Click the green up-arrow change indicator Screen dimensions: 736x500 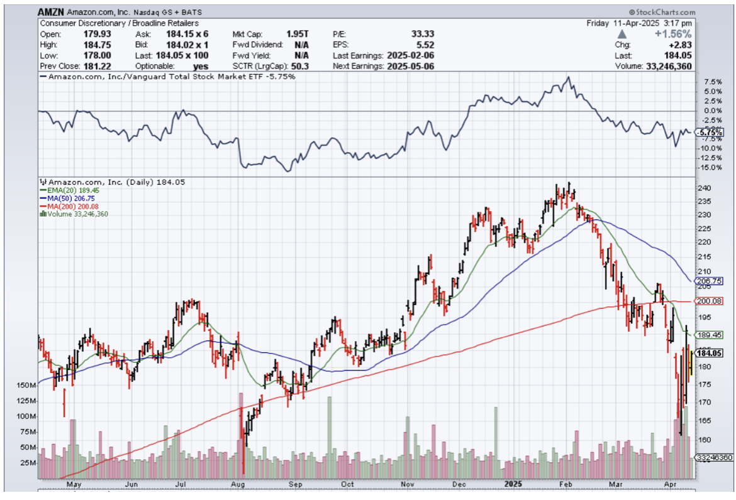tap(621, 34)
